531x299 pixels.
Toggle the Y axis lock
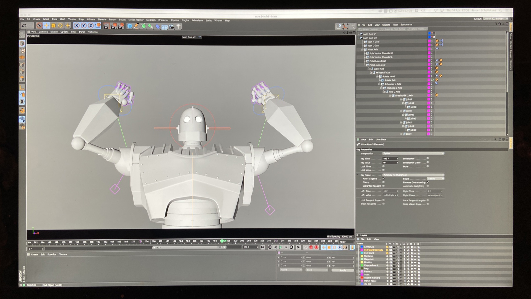coord(84,26)
